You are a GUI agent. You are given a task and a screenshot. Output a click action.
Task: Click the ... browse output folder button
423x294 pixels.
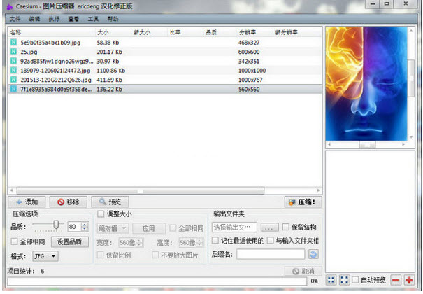point(271,227)
